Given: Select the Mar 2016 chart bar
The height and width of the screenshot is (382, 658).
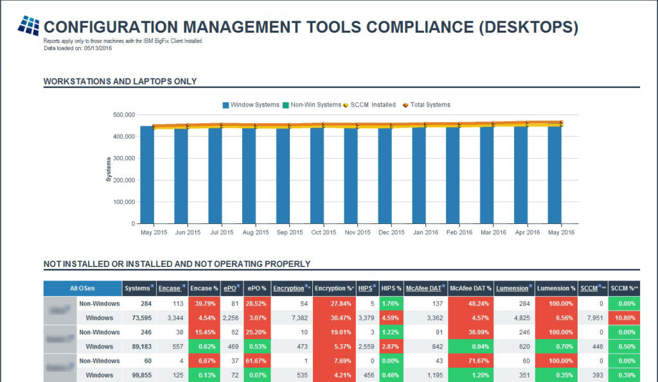Looking at the screenshot, I should [x=487, y=175].
